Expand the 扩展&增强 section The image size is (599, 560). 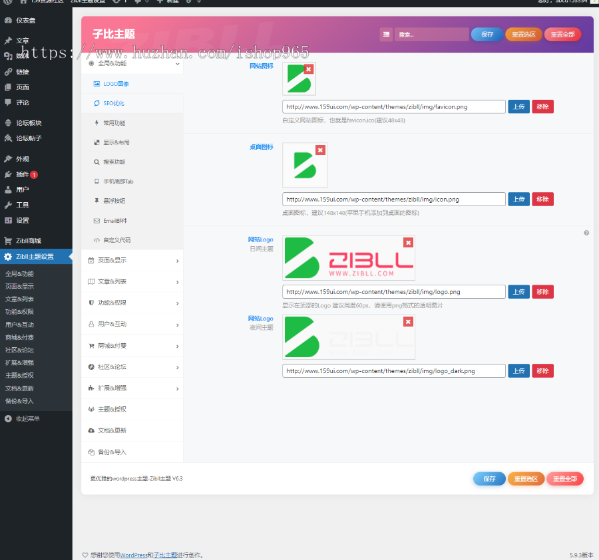[x=132, y=388]
